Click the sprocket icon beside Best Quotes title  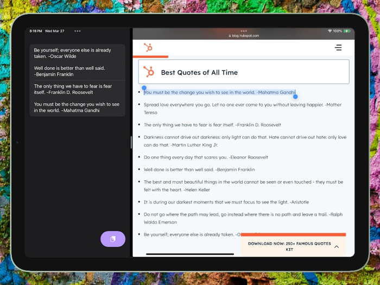click(x=149, y=72)
